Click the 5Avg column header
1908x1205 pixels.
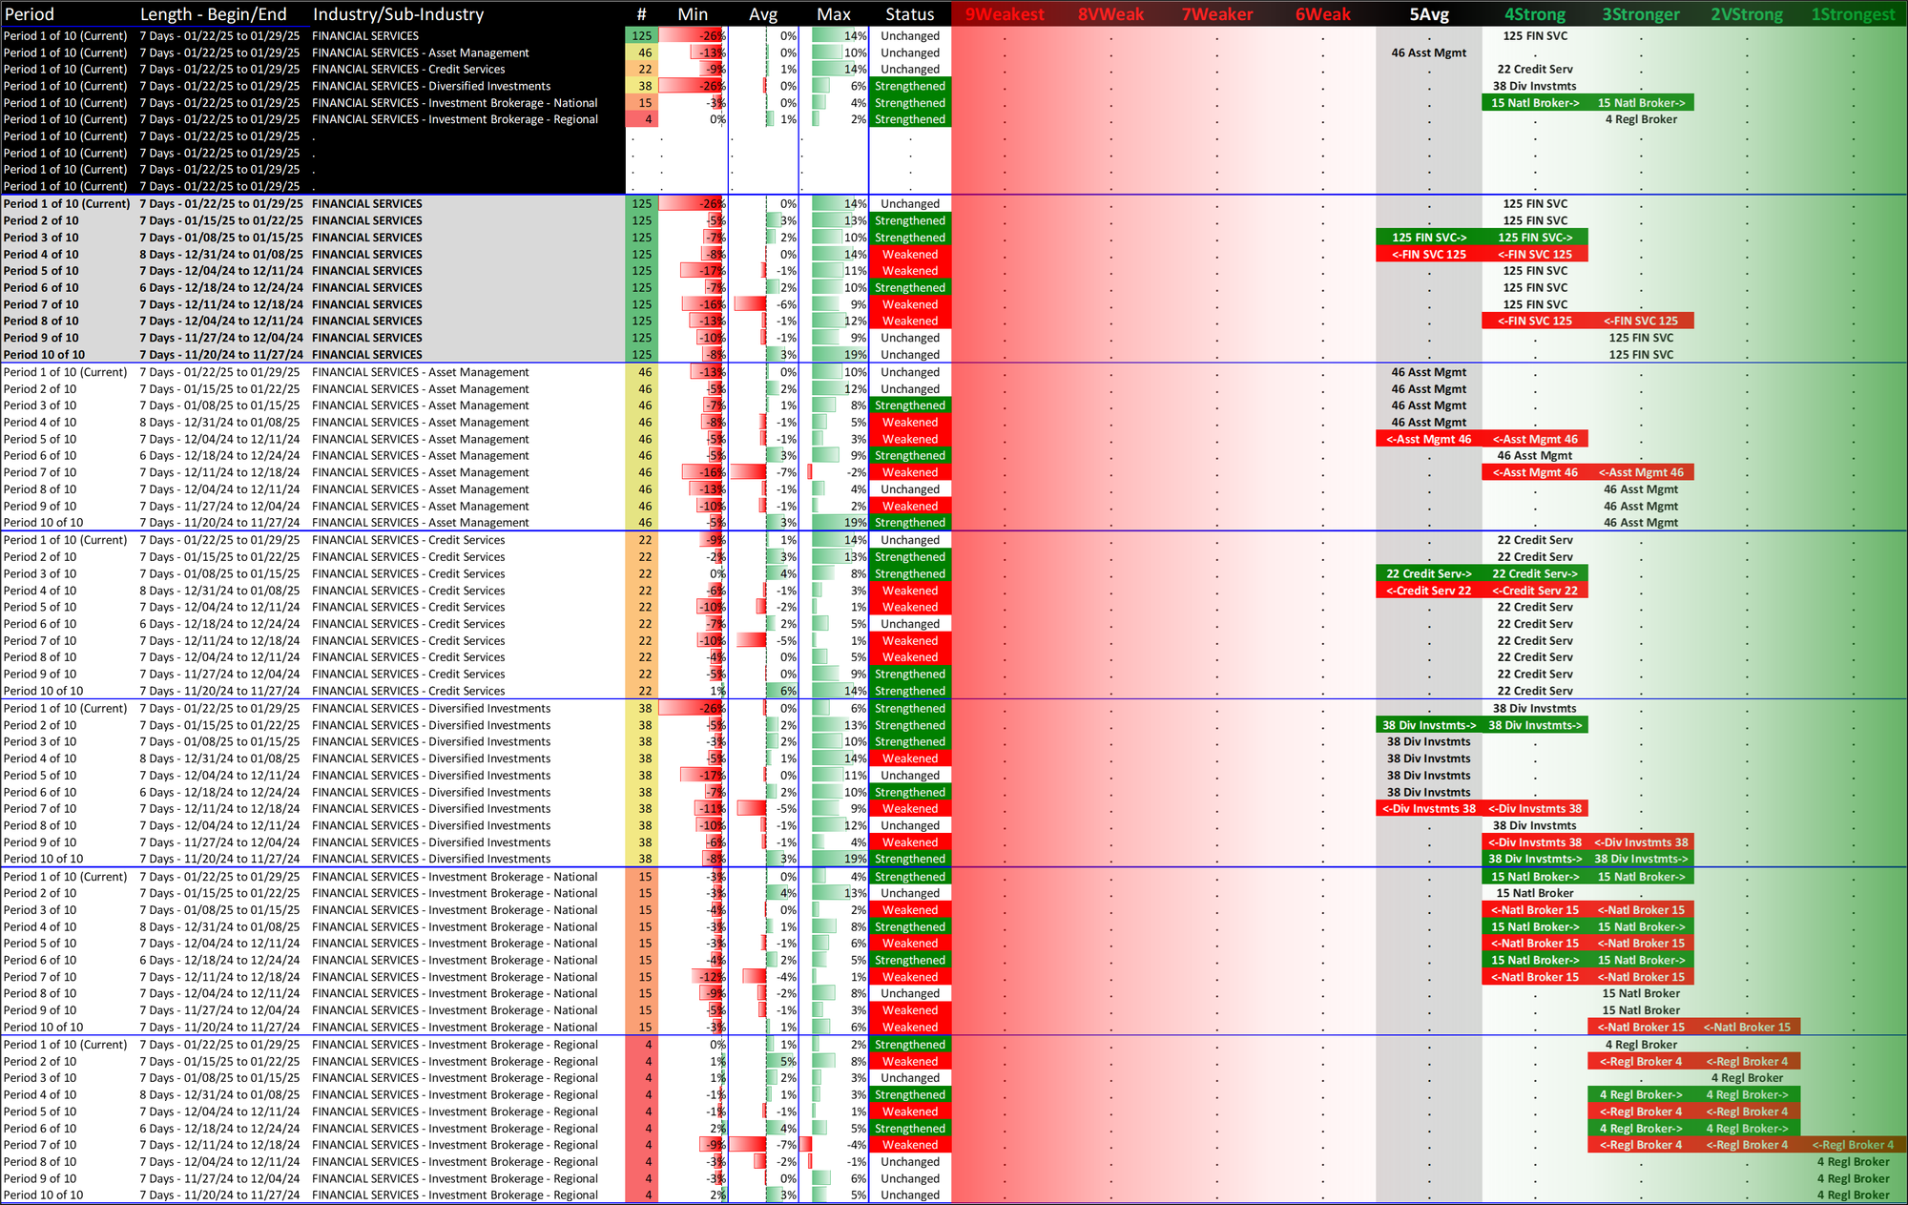(x=1428, y=14)
